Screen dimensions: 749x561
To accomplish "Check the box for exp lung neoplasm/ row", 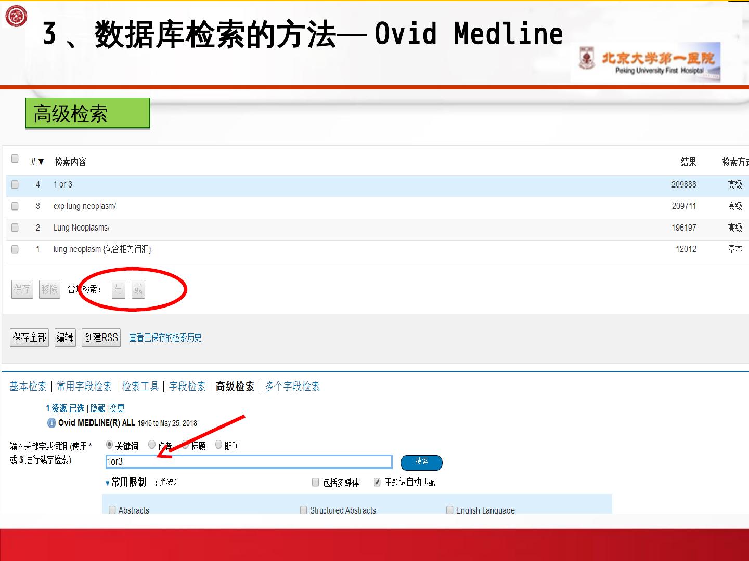I will click(x=15, y=206).
